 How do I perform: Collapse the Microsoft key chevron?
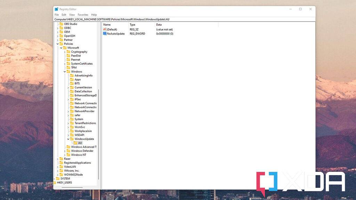(61, 48)
